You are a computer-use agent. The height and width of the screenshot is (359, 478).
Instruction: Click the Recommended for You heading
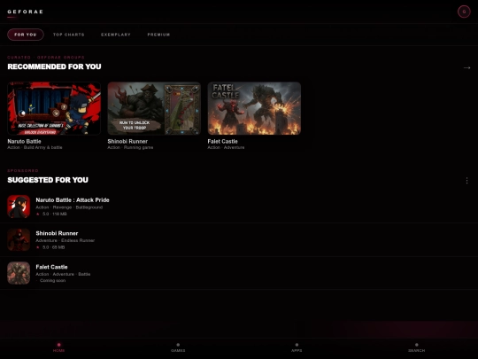point(54,66)
